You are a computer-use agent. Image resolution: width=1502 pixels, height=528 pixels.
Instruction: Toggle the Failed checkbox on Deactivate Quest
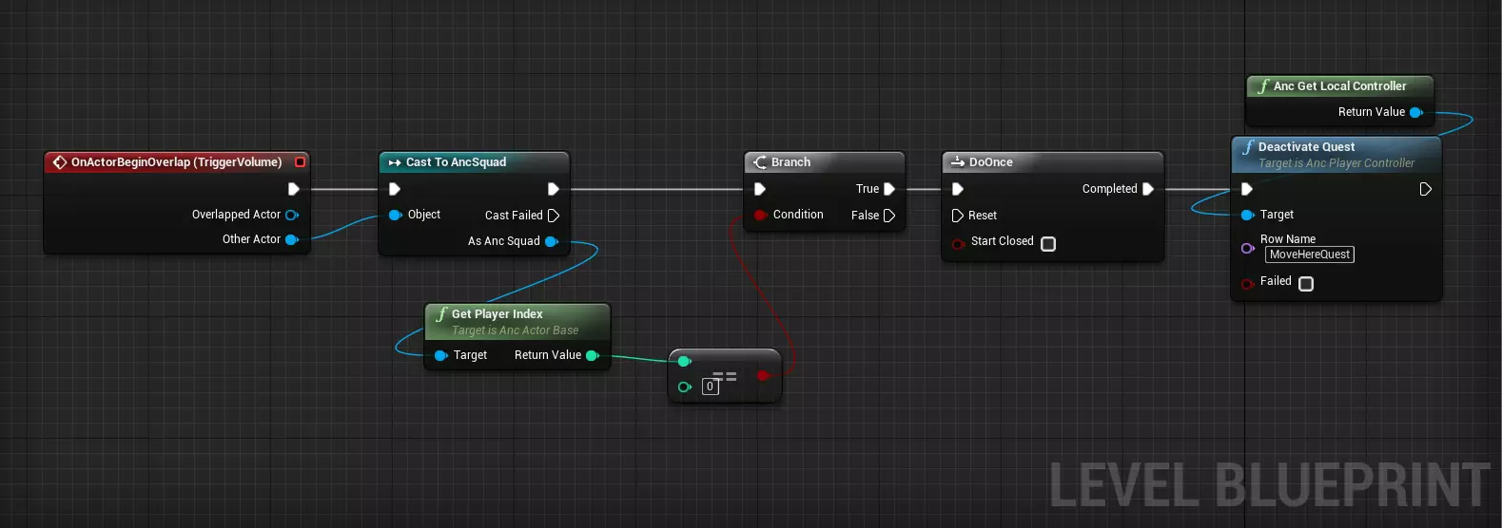tap(1306, 284)
